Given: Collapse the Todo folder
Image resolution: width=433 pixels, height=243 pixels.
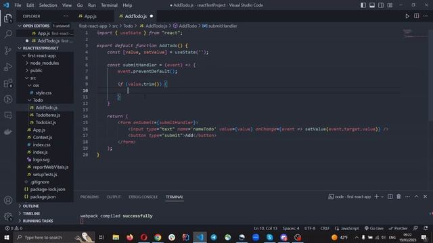Looking at the screenshot, I should coord(45,101).
